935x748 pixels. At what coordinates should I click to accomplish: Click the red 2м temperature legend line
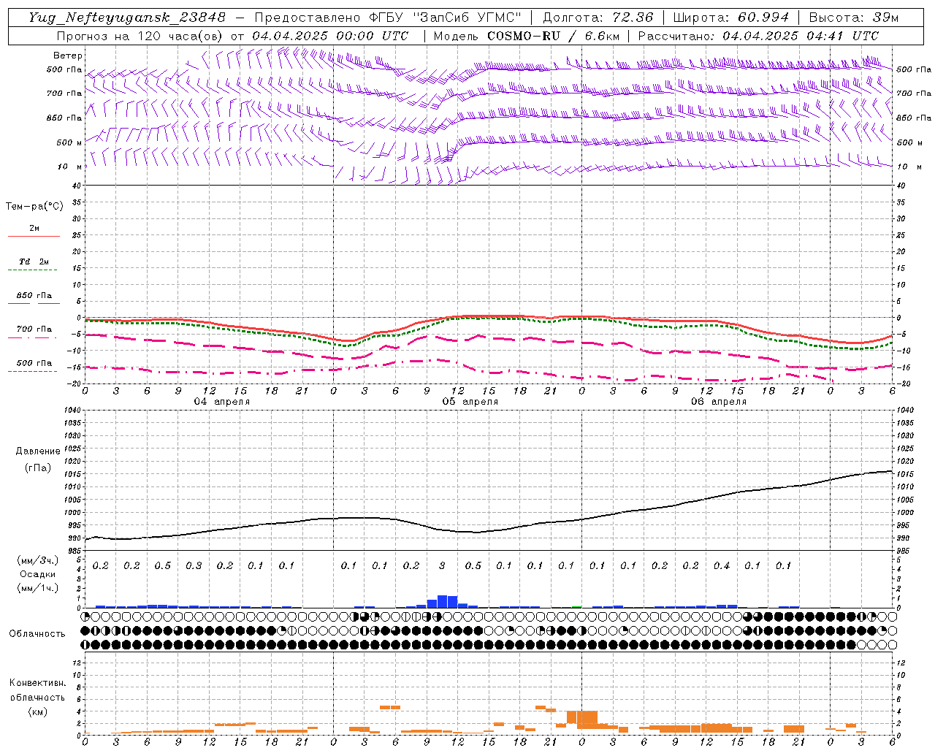point(34,236)
